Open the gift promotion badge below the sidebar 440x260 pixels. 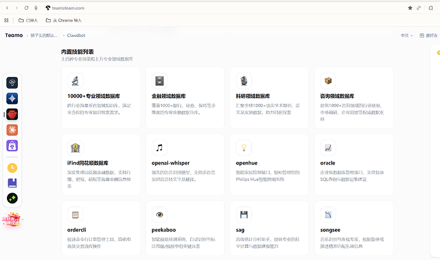pyautogui.click(x=11, y=220)
